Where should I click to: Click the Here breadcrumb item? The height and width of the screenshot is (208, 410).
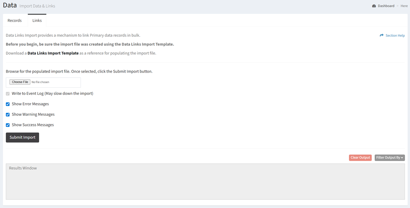pyautogui.click(x=404, y=6)
